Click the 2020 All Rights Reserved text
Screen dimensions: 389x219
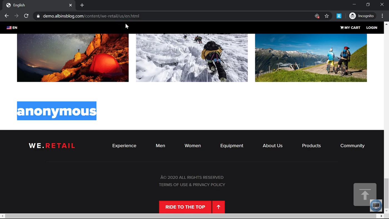(x=192, y=177)
